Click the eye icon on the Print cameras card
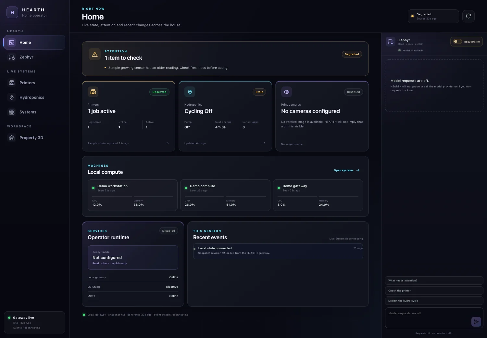 287,92
